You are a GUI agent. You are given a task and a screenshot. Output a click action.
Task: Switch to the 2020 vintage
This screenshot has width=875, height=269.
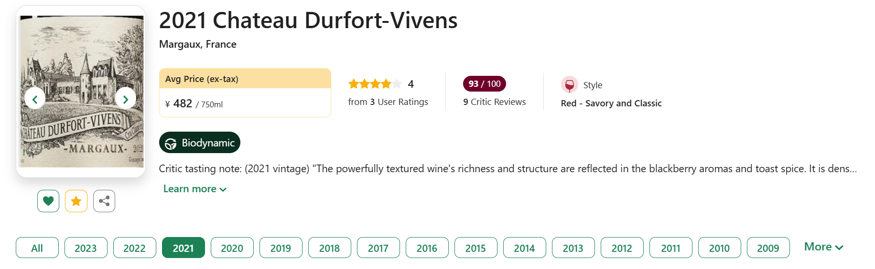coord(232,248)
